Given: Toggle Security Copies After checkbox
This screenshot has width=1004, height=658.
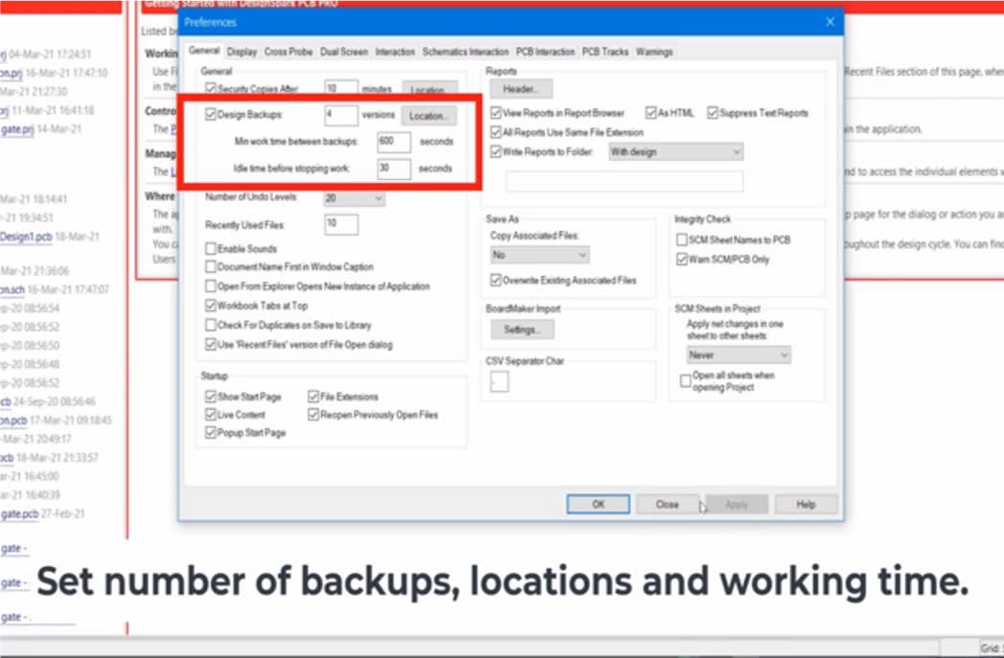Looking at the screenshot, I should (211, 87).
